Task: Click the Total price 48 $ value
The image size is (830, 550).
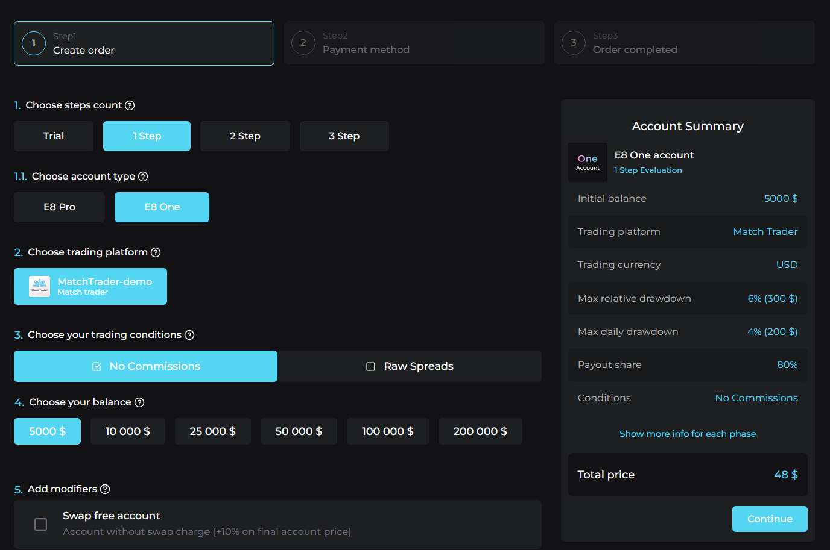Action: 786,475
